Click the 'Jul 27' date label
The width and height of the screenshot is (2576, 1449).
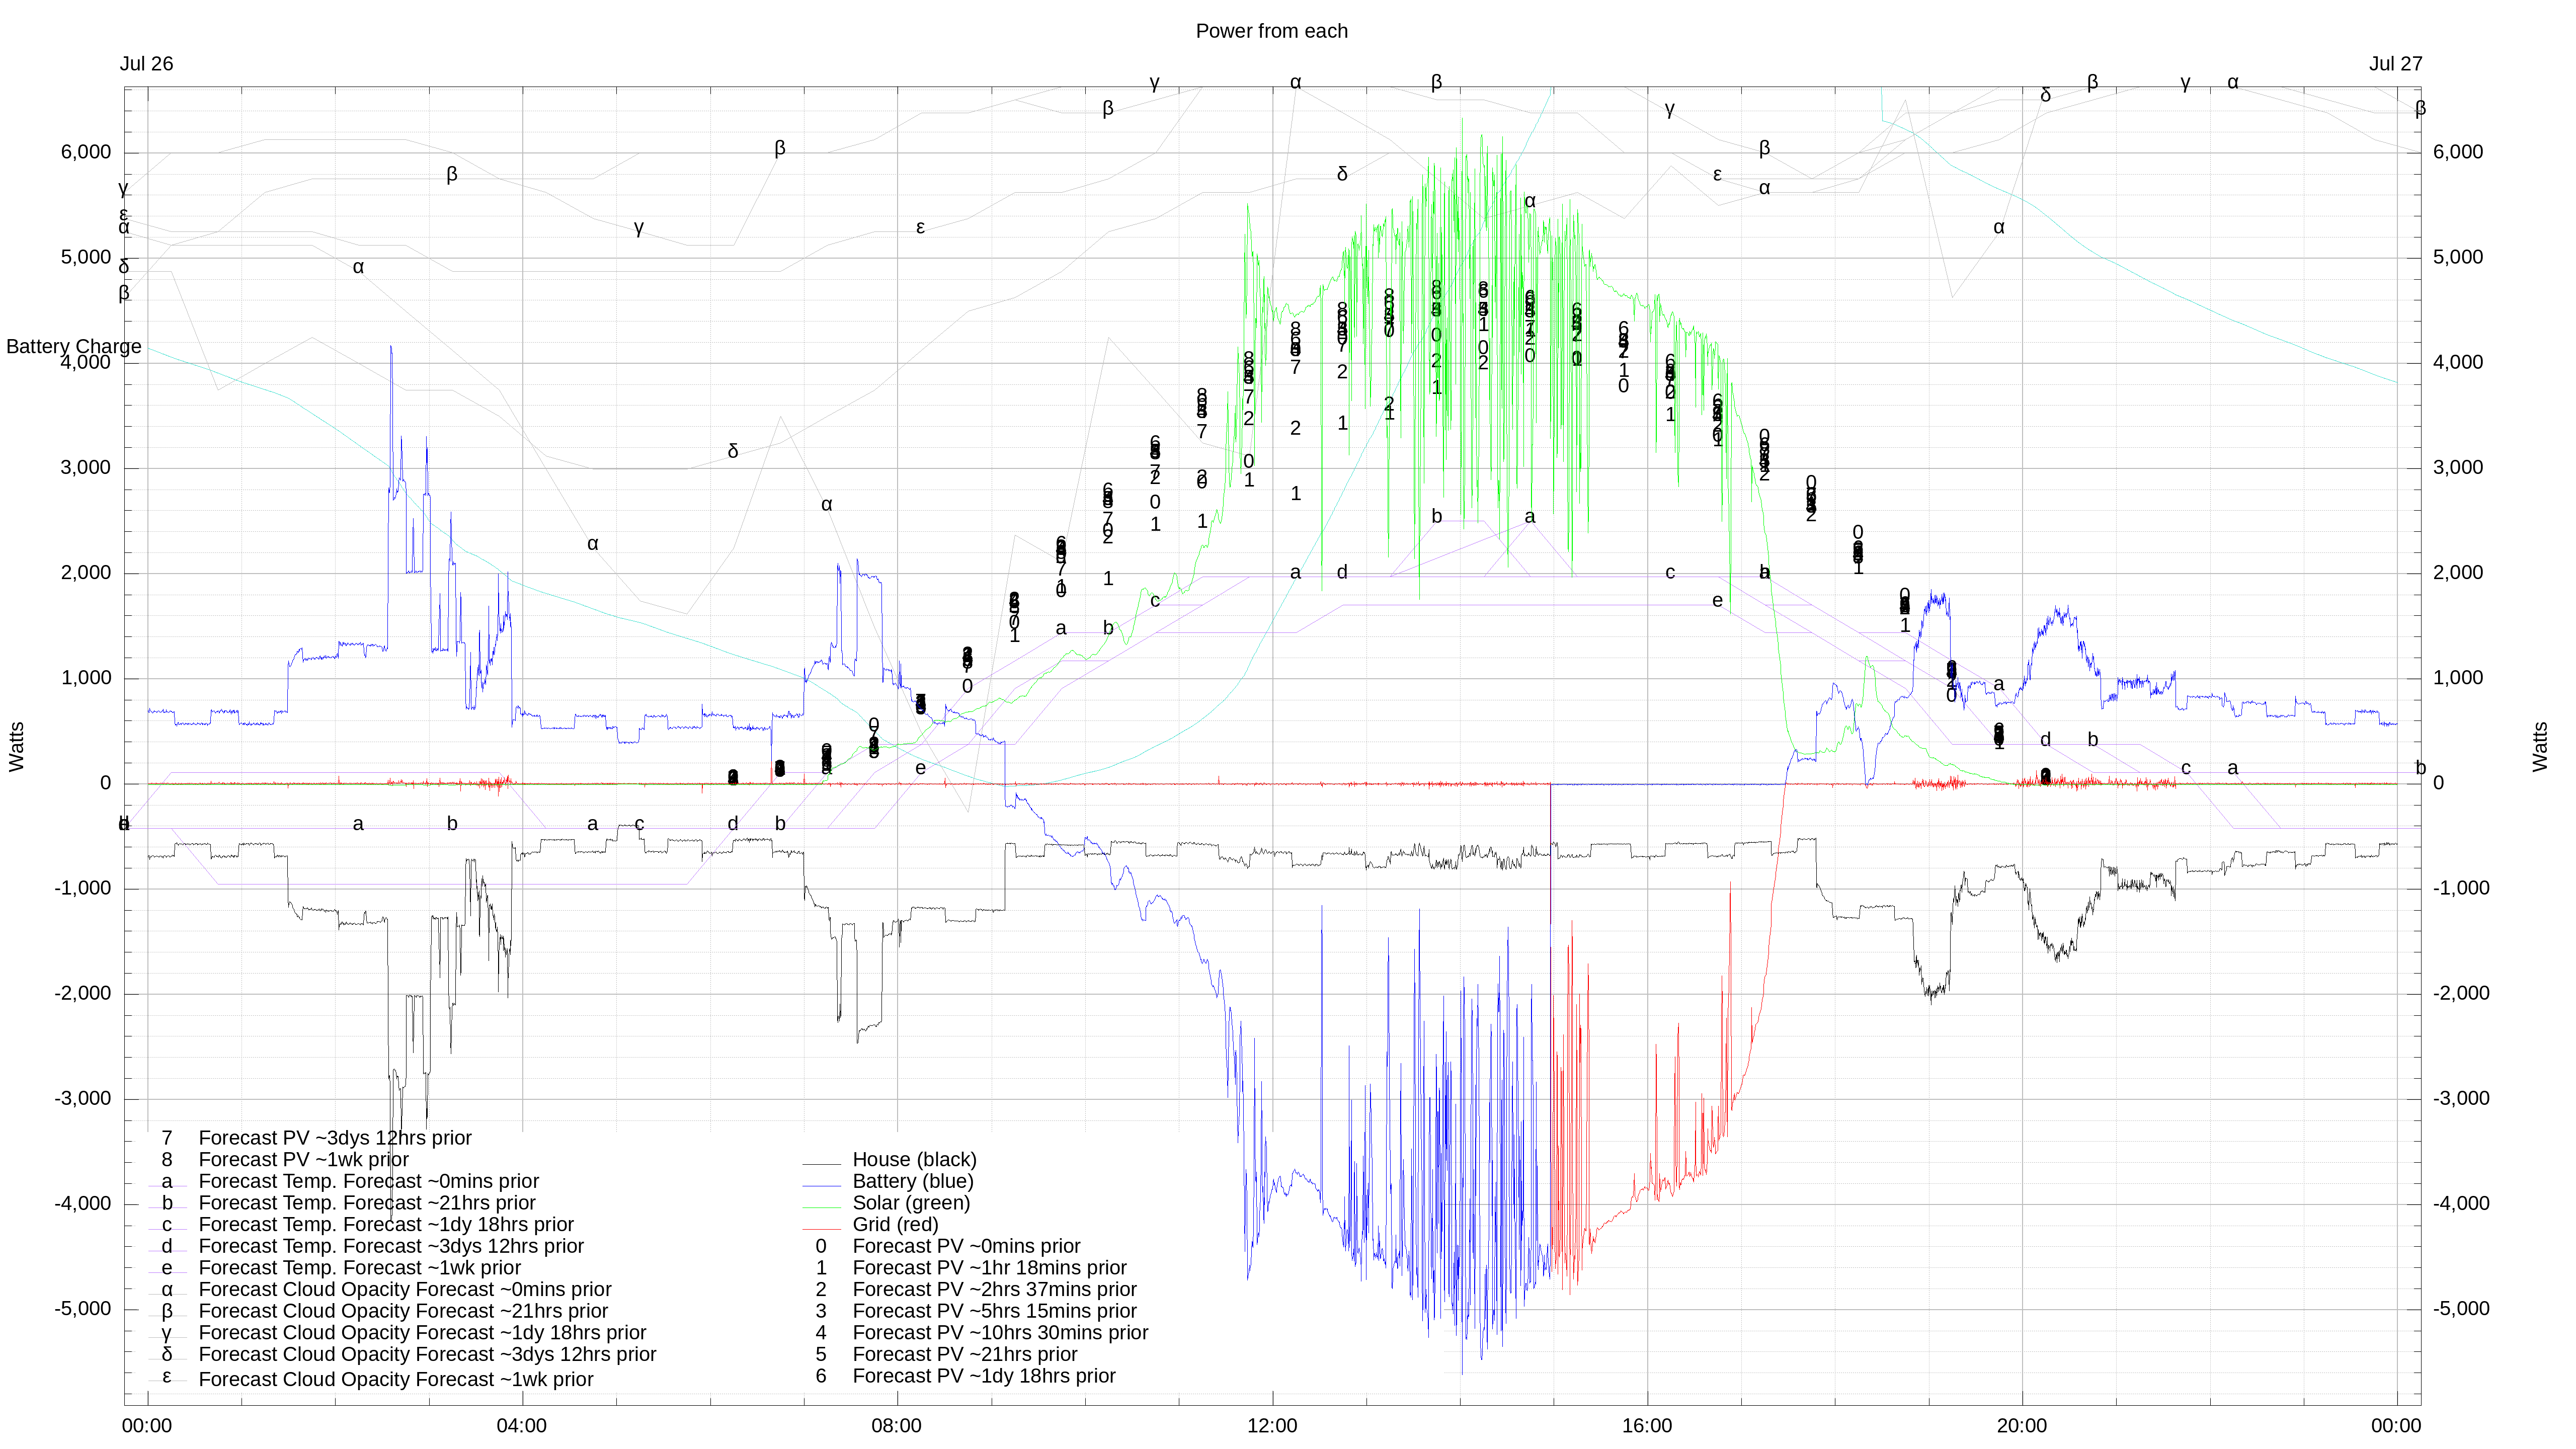tap(2395, 64)
